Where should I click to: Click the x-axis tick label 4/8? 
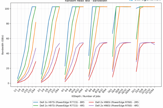pyautogui.click(x=70, y=90)
